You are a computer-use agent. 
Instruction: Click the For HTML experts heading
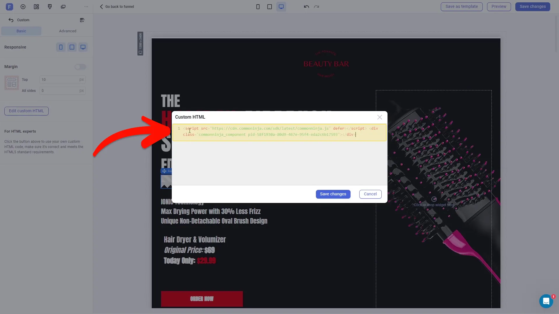20,131
